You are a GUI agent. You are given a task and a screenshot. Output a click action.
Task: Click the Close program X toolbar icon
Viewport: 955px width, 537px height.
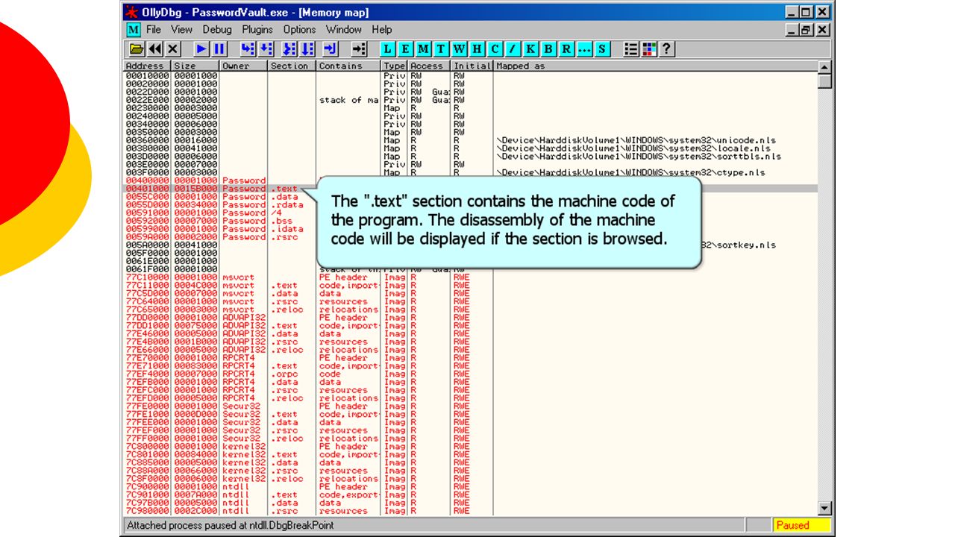173,49
